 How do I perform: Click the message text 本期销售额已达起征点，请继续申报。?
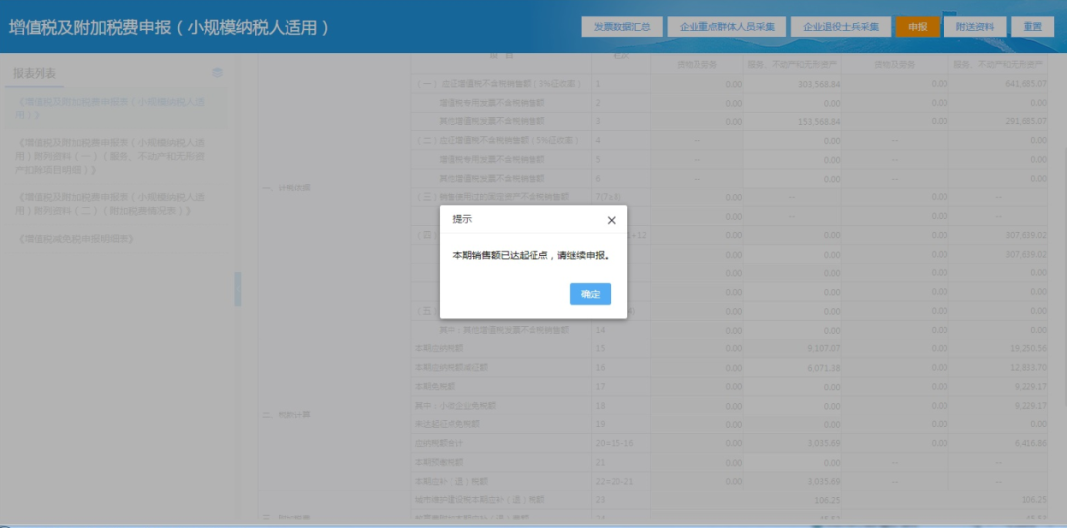point(531,256)
